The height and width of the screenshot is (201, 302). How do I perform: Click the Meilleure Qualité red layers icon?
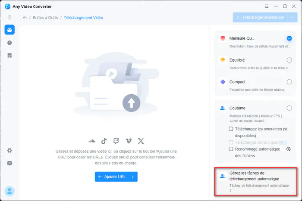tap(223, 38)
